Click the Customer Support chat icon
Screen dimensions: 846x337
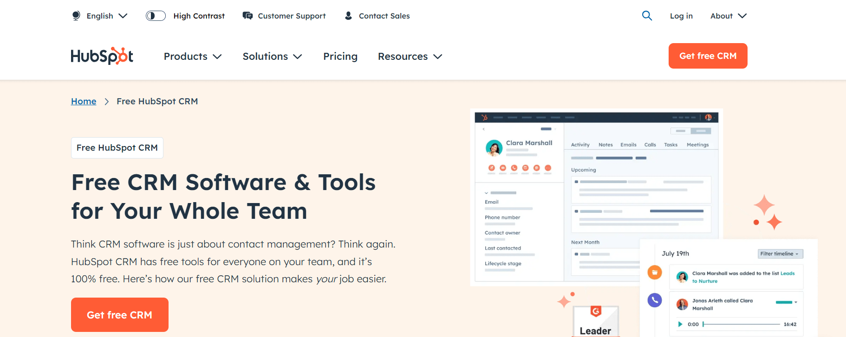247,16
